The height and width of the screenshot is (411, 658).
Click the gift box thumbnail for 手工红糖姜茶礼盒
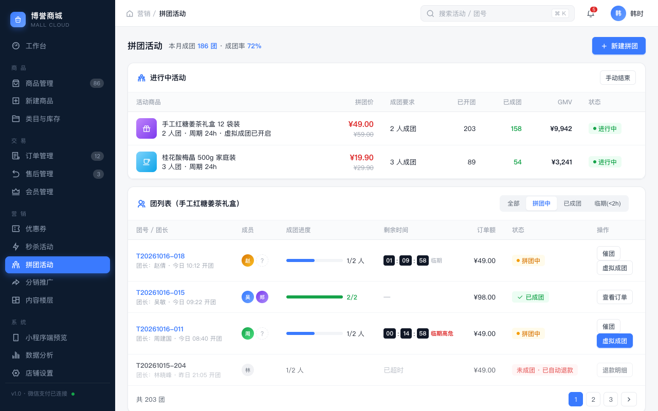pos(147,128)
